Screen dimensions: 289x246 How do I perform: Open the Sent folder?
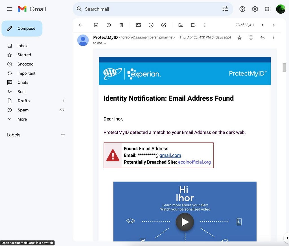[21, 92]
